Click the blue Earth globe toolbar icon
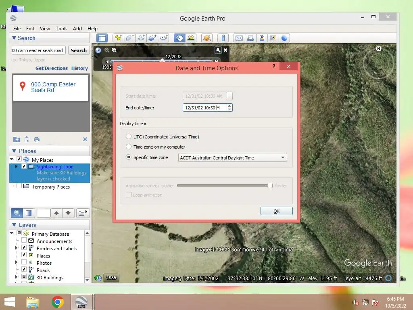The width and height of the screenshot is (413, 310). pyautogui.click(x=284, y=38)
